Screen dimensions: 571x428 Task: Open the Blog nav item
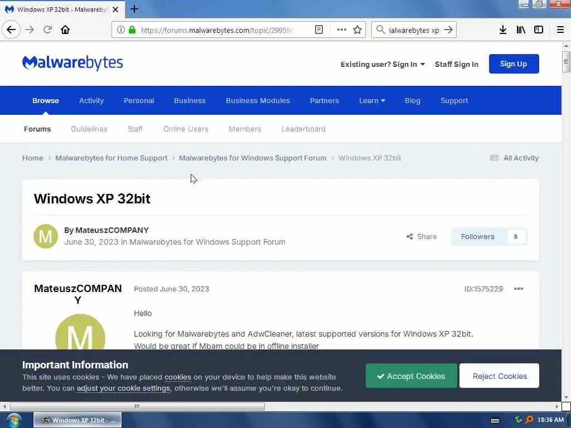click(x=413, y=101)
